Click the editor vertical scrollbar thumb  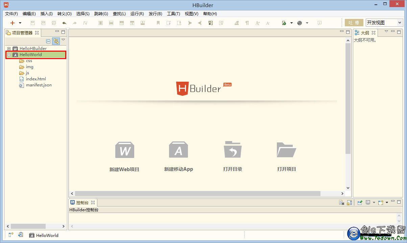(x=348, y=99)
